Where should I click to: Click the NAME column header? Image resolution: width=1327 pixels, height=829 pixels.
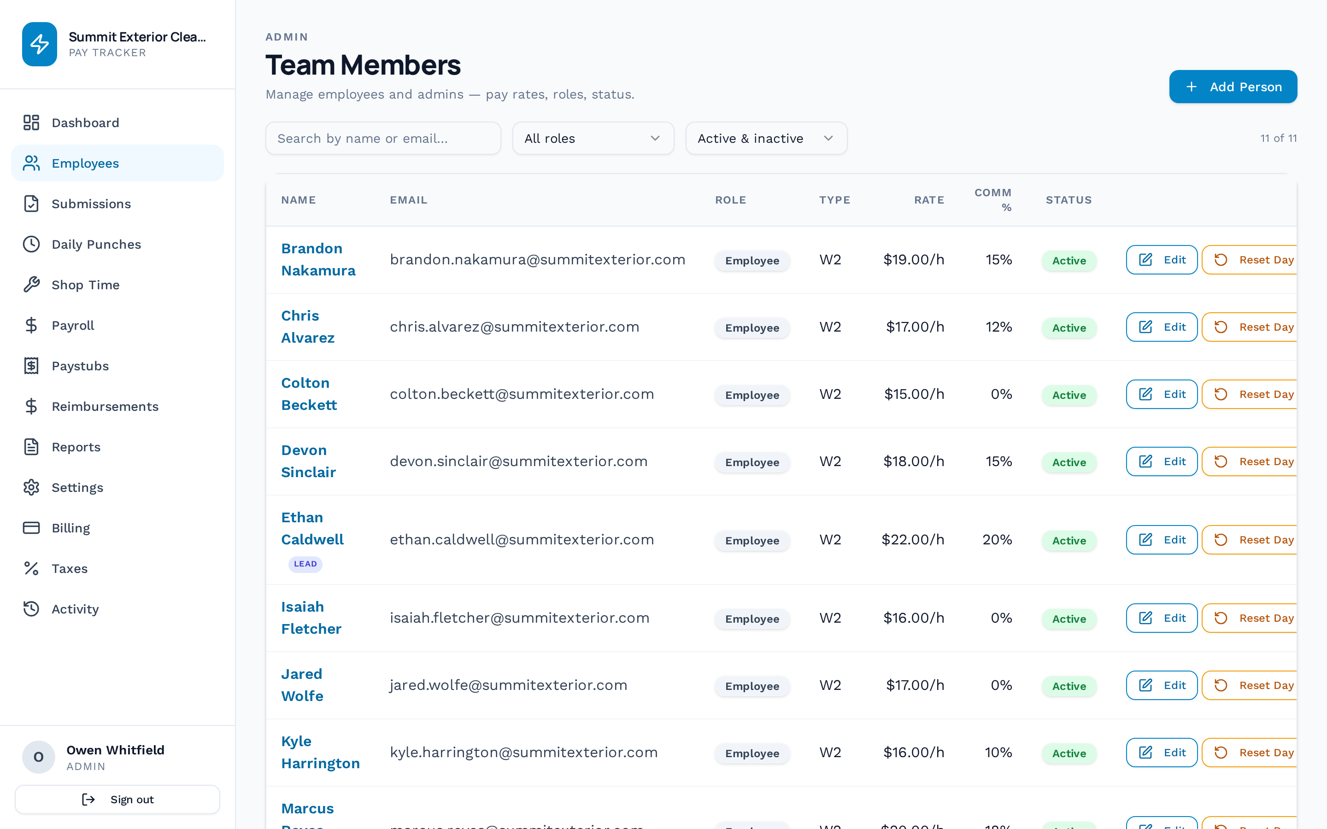point(298,200)
